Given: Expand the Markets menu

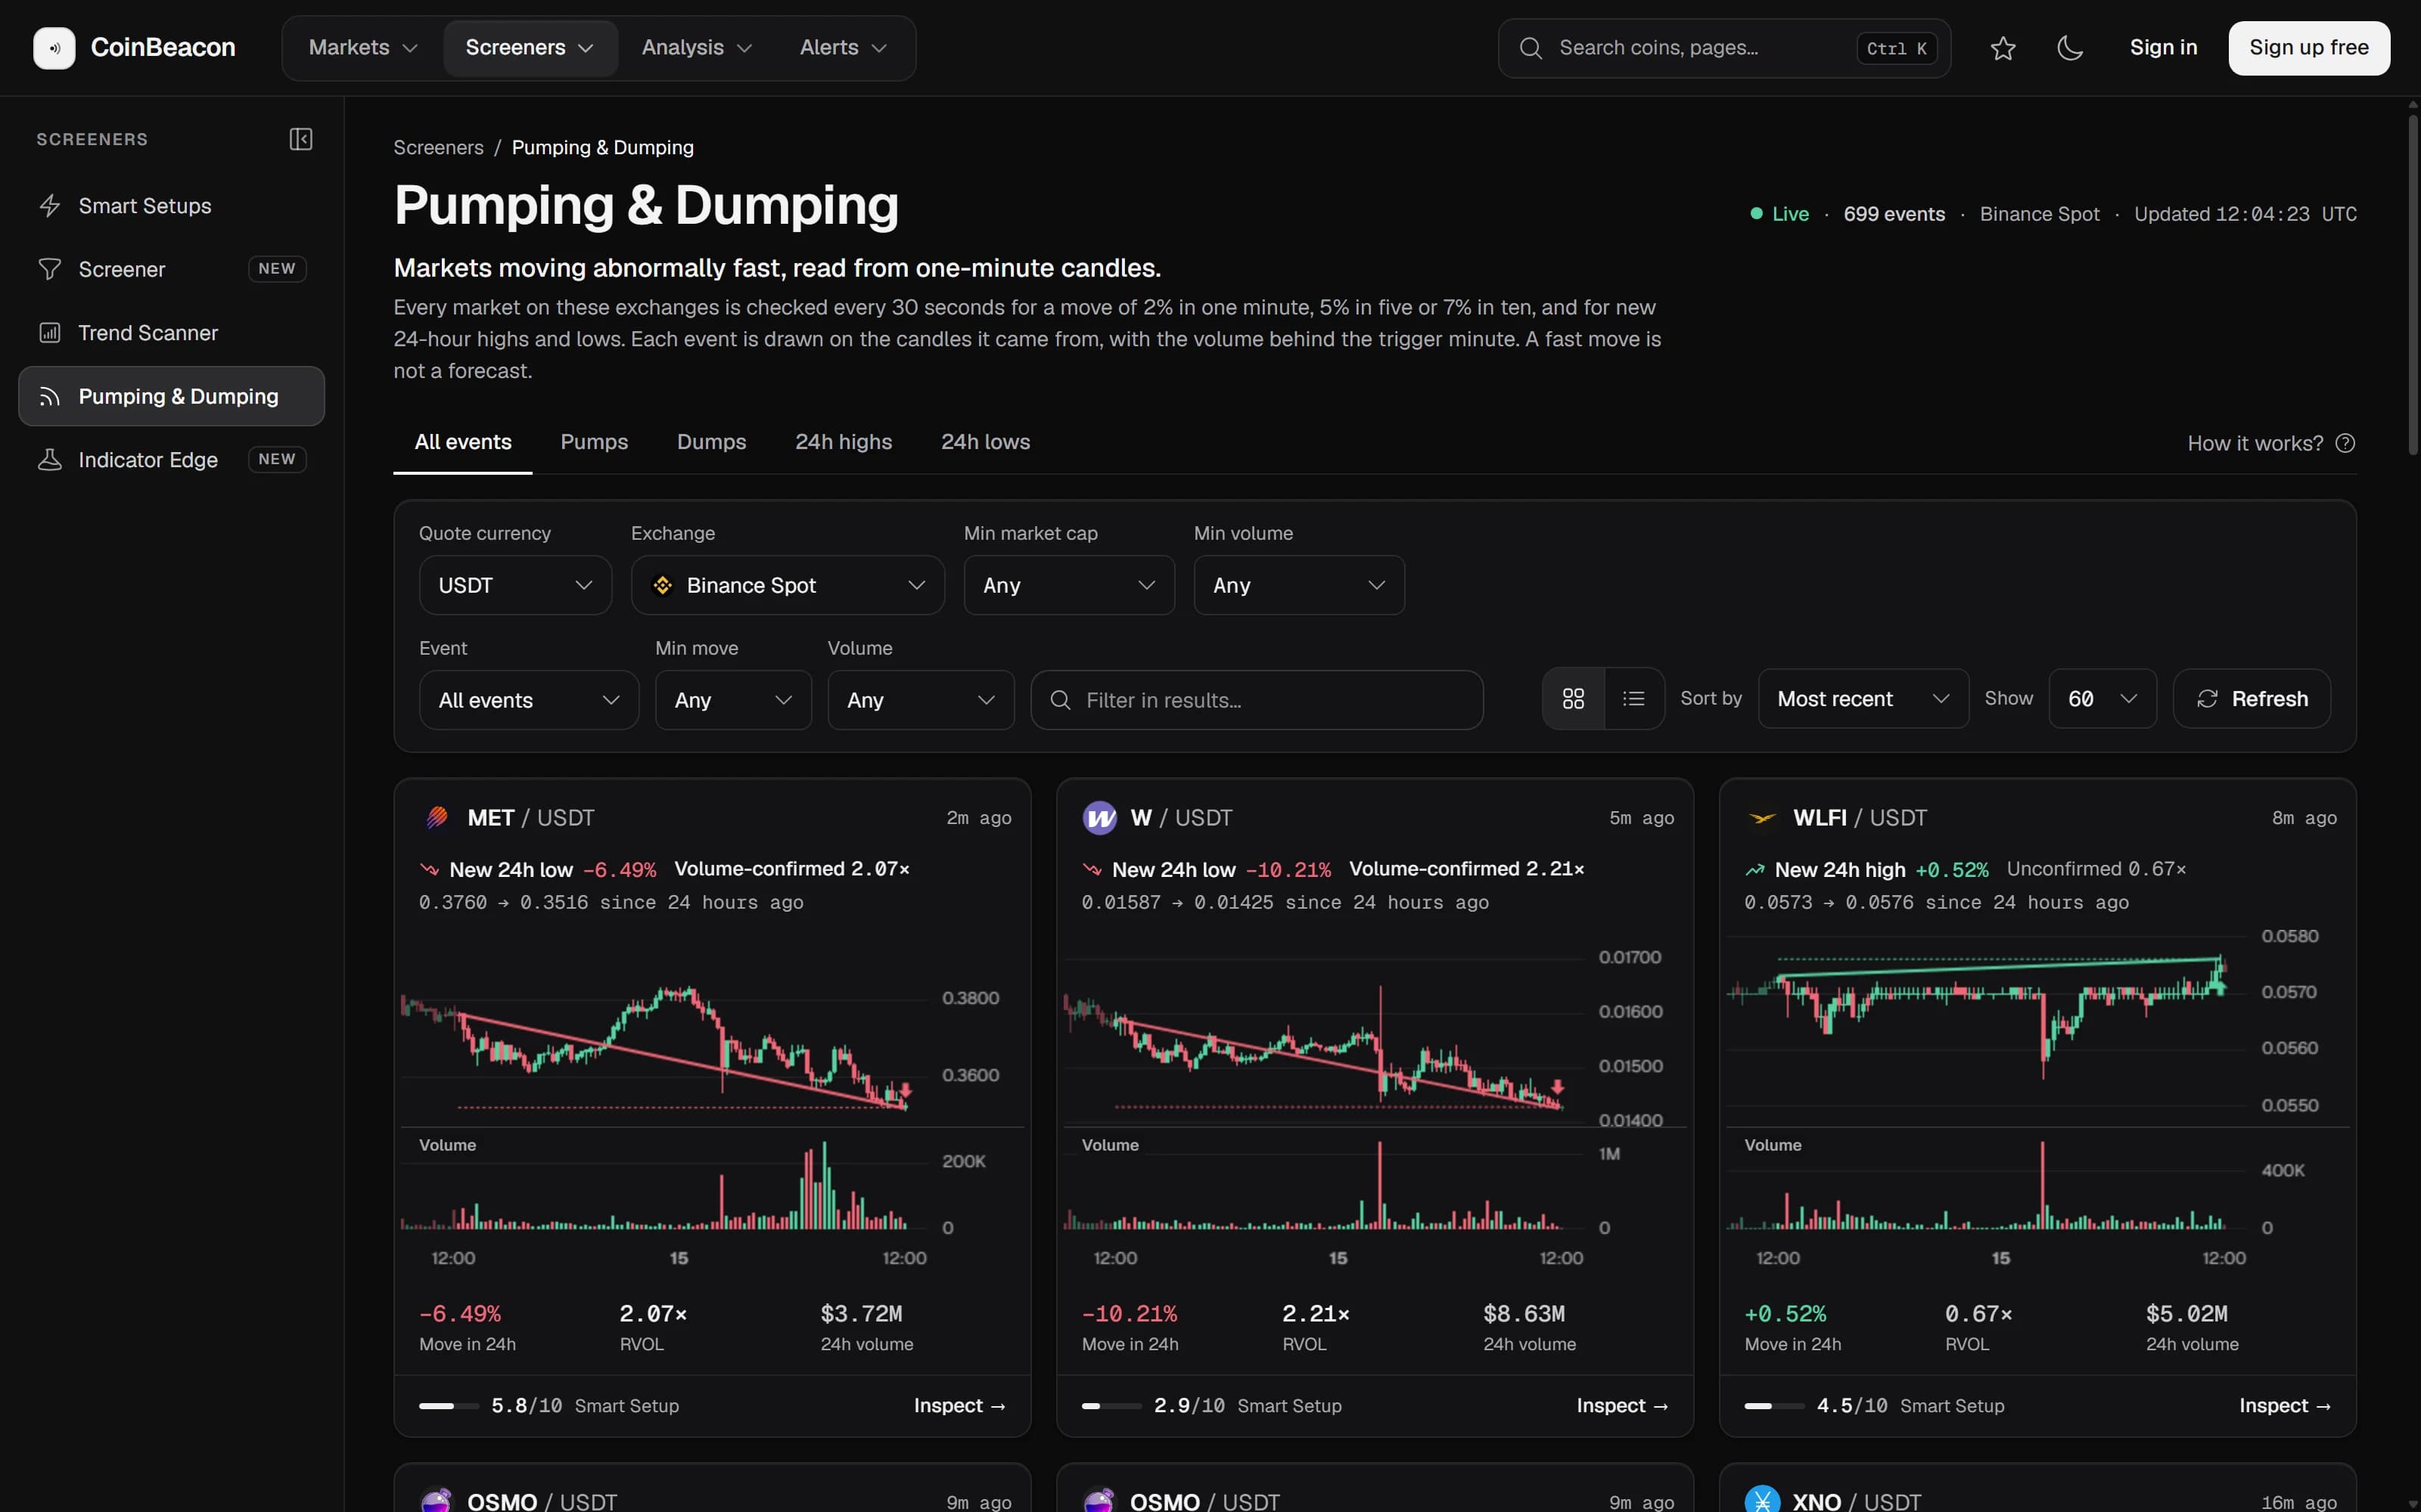Looking at the screenshot, I should point(362,48).
